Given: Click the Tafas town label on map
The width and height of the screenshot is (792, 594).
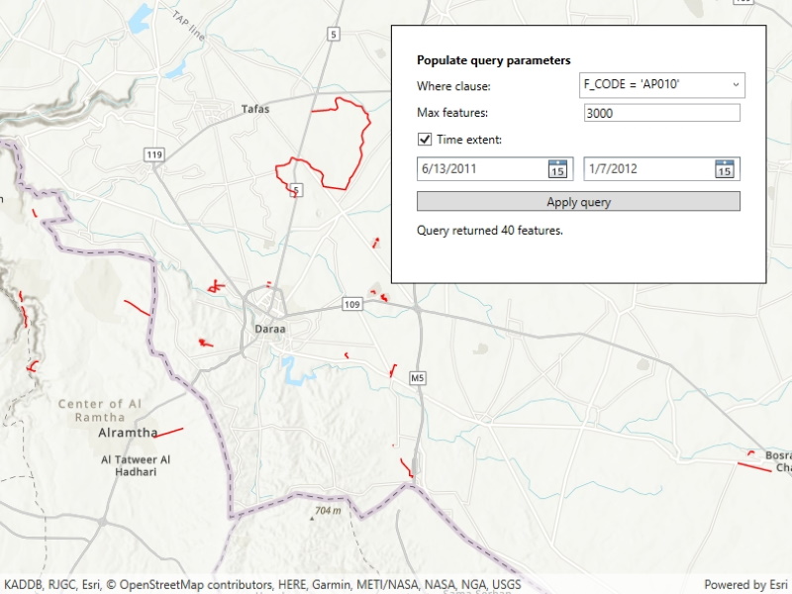Looking at the screenshot, I should (x=255, y=109).
